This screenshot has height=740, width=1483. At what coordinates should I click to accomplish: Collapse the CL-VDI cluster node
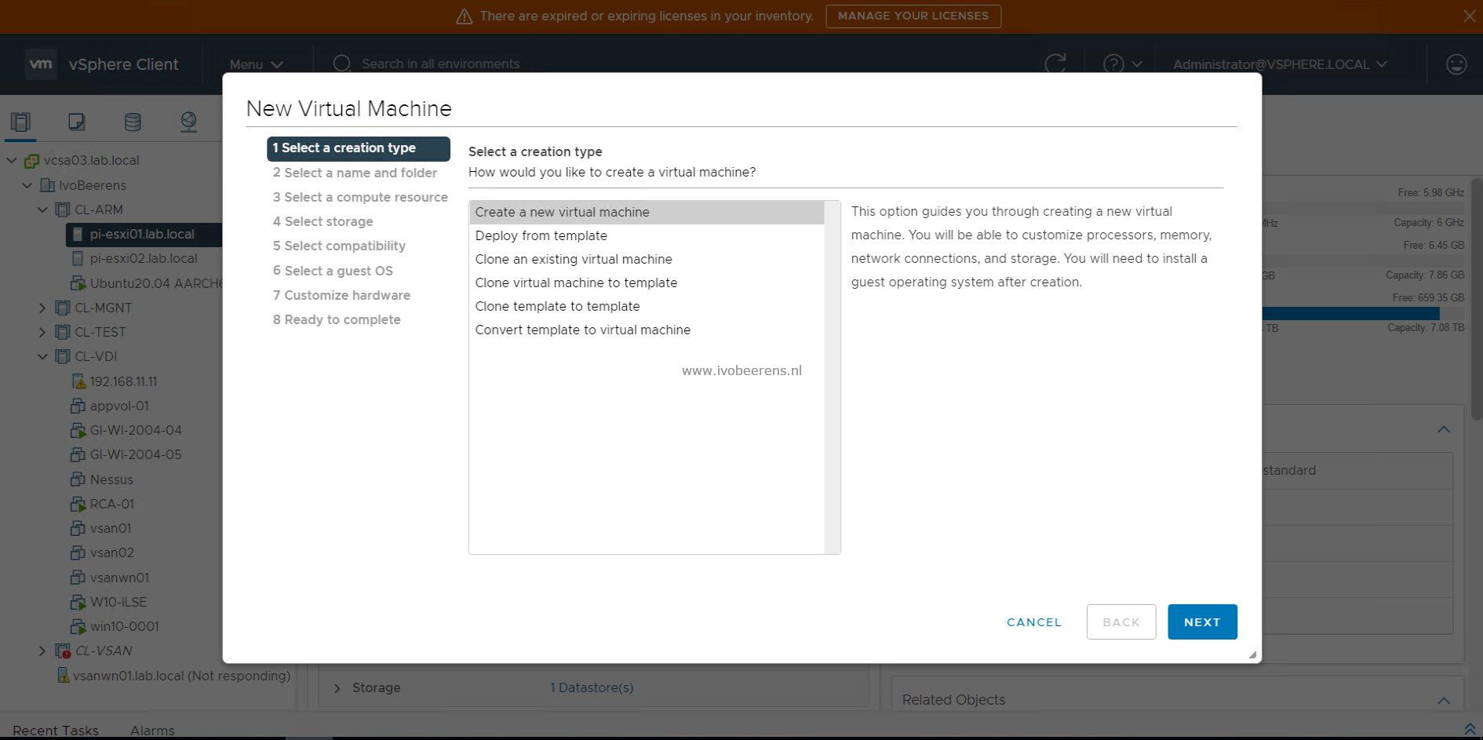click(x=42, y=356)
